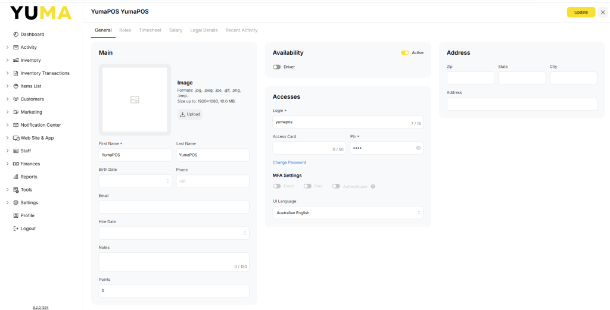Screen dimensions: 610x310
Task: Click the version number 8.2.0.1334
Action: coord(41,307)
